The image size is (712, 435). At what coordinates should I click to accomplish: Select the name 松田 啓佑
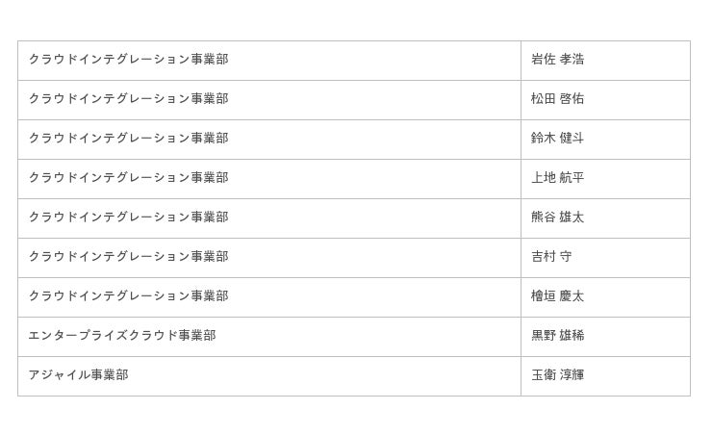pos(558,99)
